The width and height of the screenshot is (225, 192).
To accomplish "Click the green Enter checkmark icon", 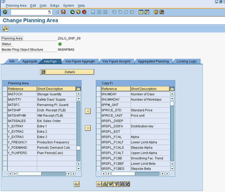I will coord(5,12).
